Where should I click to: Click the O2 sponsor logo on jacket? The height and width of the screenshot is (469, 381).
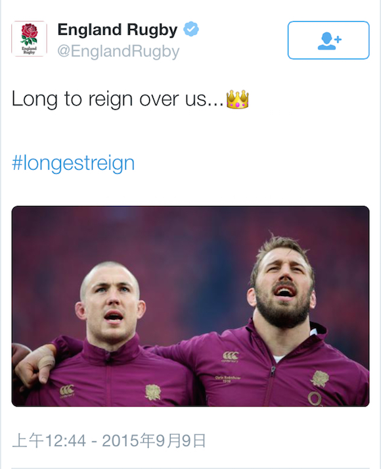tap(315, 399)
